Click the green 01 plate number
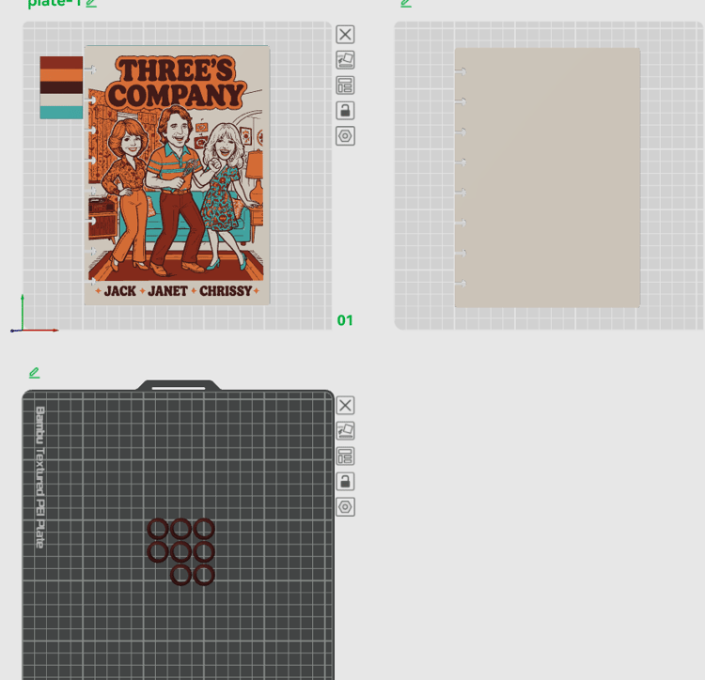 click(x=345, y=320)
